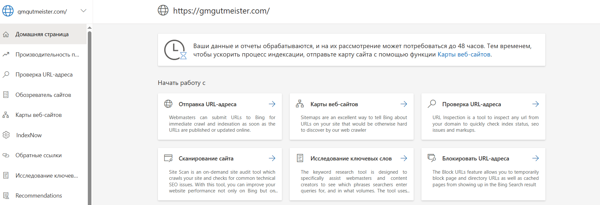
Task: Click arrow on Отправка URL-адреса card
Action: point(272,104)
